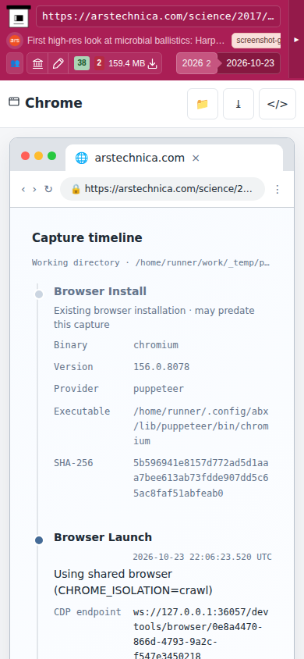
Task: Click the Capture timeline heading
Action: click(x=87, y=238)
